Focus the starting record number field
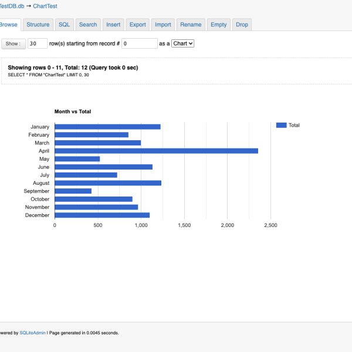Viewport: 352px width, 352px height. [x=140, y=43]
